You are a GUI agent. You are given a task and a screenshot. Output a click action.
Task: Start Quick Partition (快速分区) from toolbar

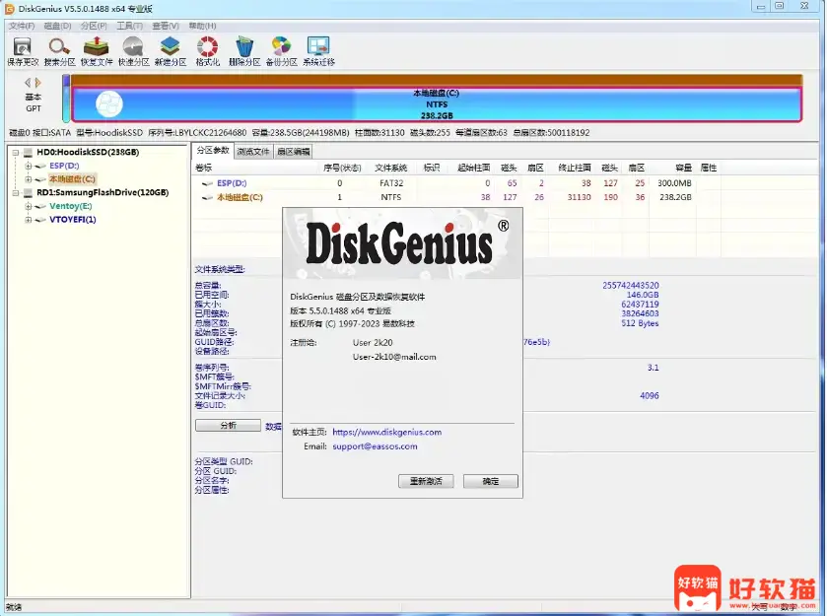click(x=133, y=51)
